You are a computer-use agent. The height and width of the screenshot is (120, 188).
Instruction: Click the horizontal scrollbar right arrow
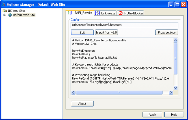pos(171,92)
